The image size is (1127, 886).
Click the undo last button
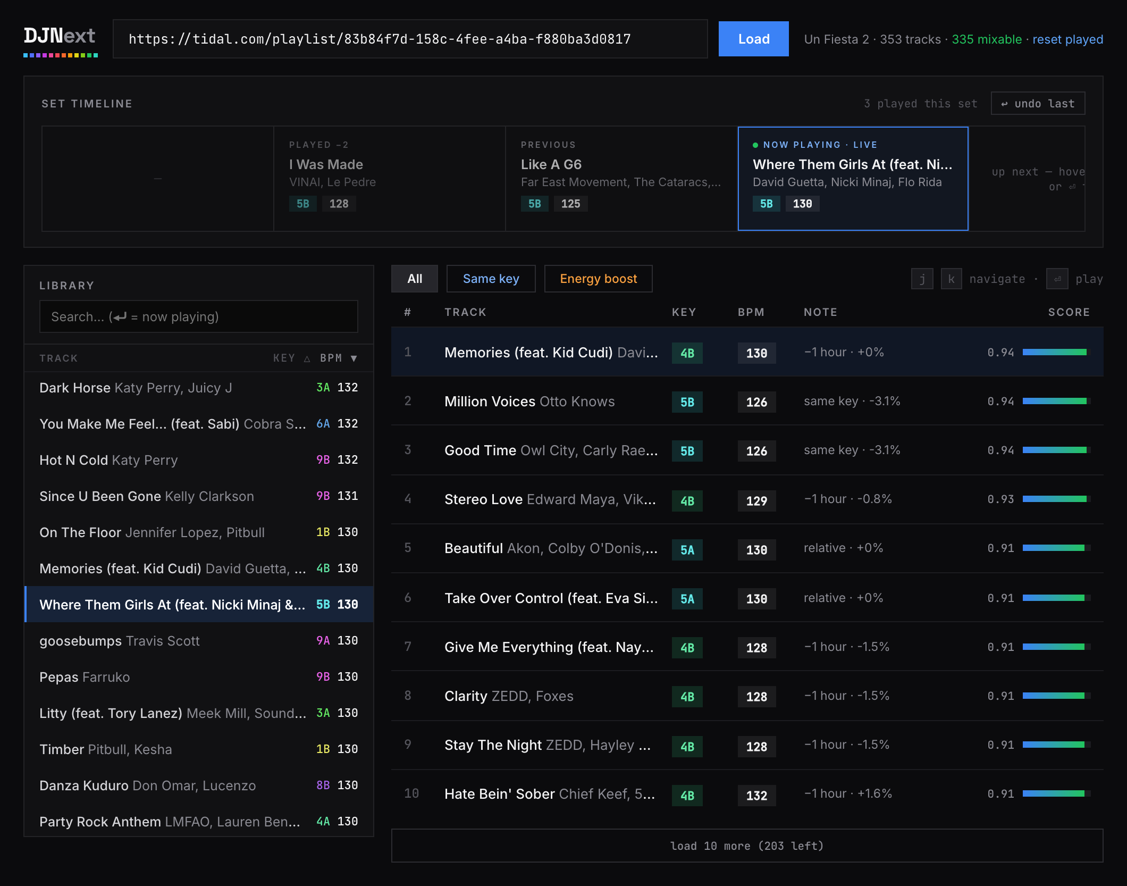pyautogui.click(x=1038, y=103)
